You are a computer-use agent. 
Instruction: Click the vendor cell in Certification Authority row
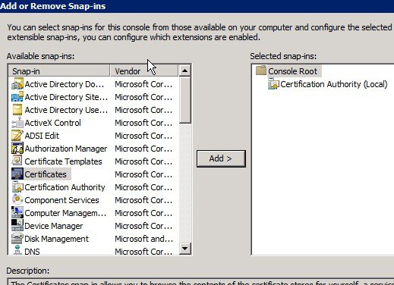click(x=143, y=187)
